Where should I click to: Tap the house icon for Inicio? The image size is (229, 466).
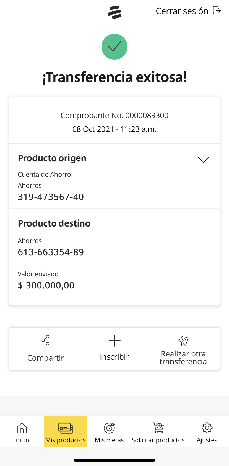click(22, 428)
